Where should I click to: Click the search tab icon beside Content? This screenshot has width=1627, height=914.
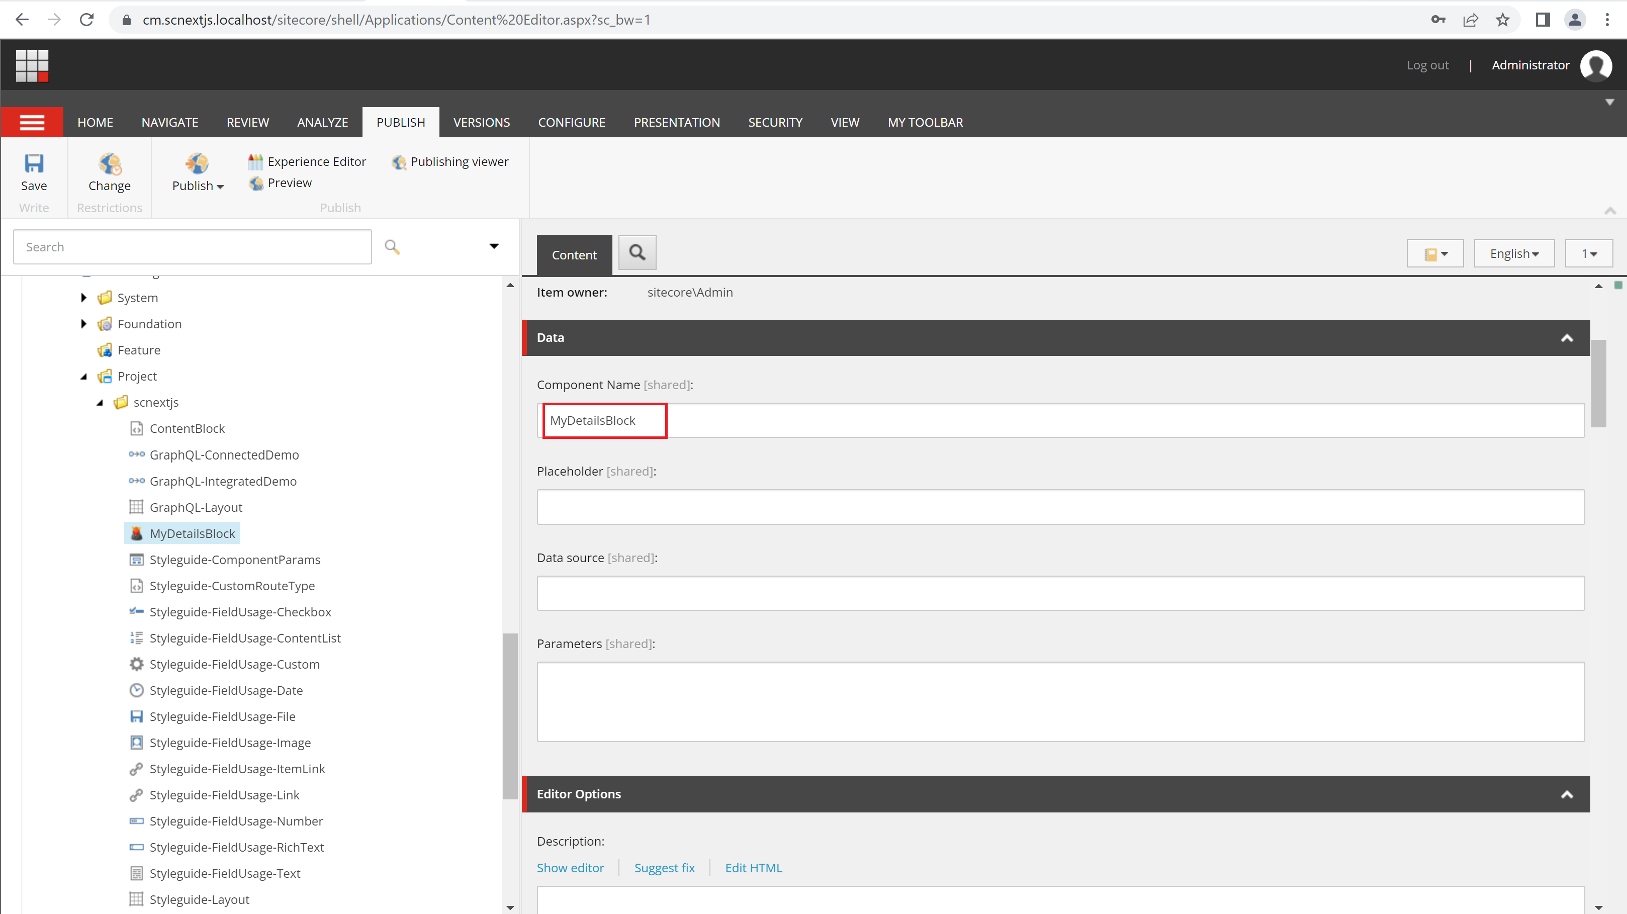637,253
